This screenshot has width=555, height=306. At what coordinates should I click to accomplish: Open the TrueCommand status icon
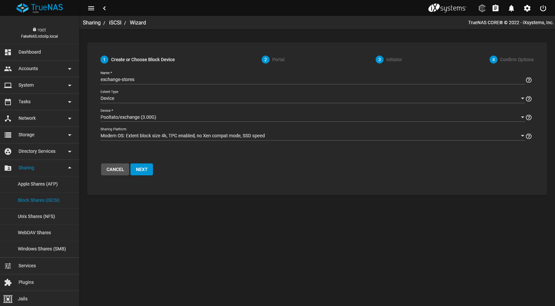[482, 8]
